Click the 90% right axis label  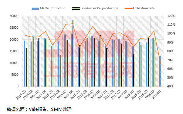pyautogui.click(x=170, y=42)
